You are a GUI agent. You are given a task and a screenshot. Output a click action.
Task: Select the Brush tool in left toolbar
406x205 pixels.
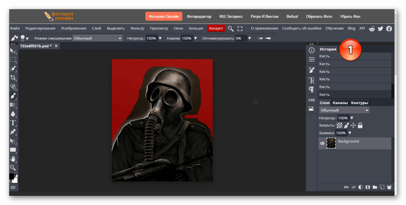pos(13,96)
